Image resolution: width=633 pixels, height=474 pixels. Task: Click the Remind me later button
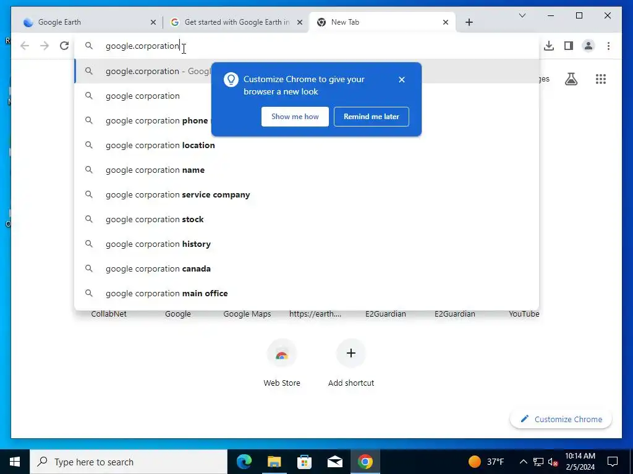click(372, 117)
